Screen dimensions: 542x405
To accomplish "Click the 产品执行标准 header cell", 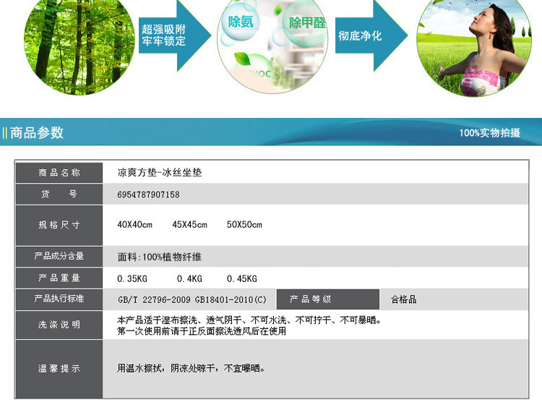I will click(x=59, y=299).
